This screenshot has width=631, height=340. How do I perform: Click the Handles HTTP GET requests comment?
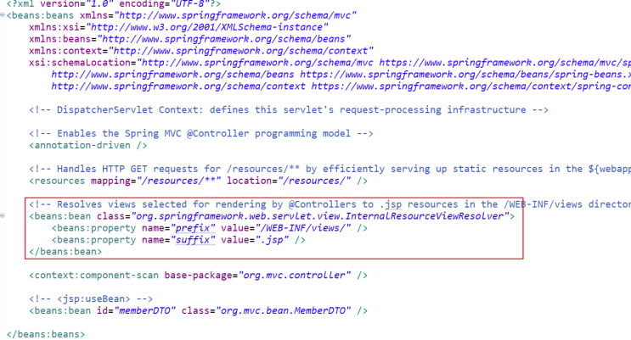point(330,169)
